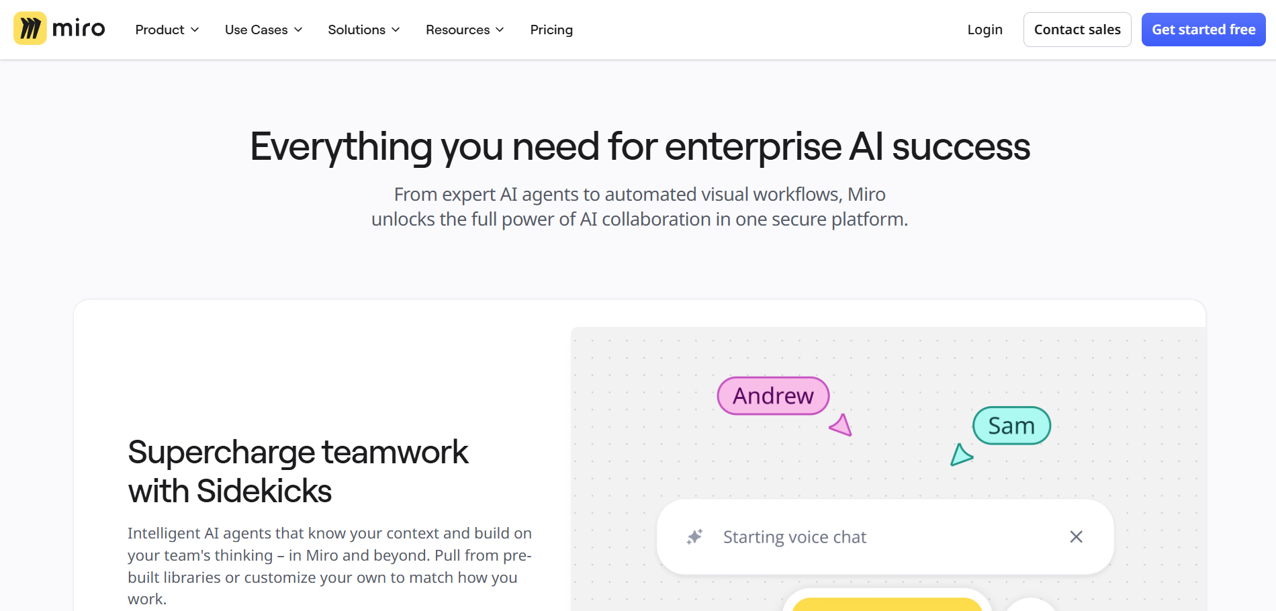Click the heading Supercharge teamwork with Sidekicks

click(x=298, y=471)
